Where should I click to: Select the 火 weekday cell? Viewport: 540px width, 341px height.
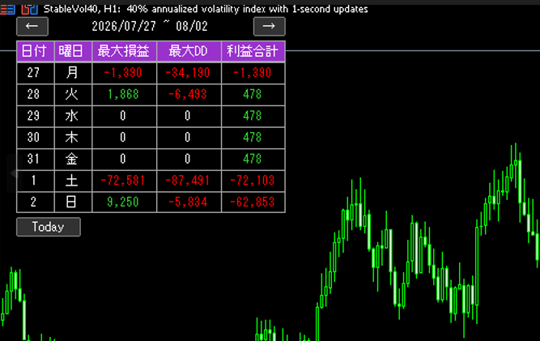[73, 95]
